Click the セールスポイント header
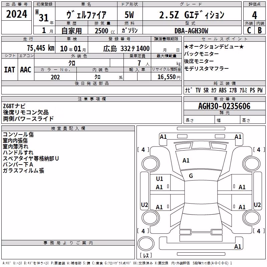 pyautogui.click(x=224, y=39)
